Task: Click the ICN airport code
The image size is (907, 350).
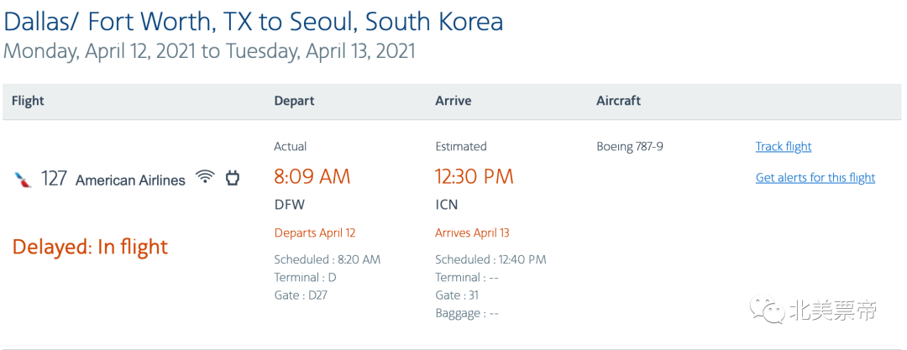Action: click(447, 205)
